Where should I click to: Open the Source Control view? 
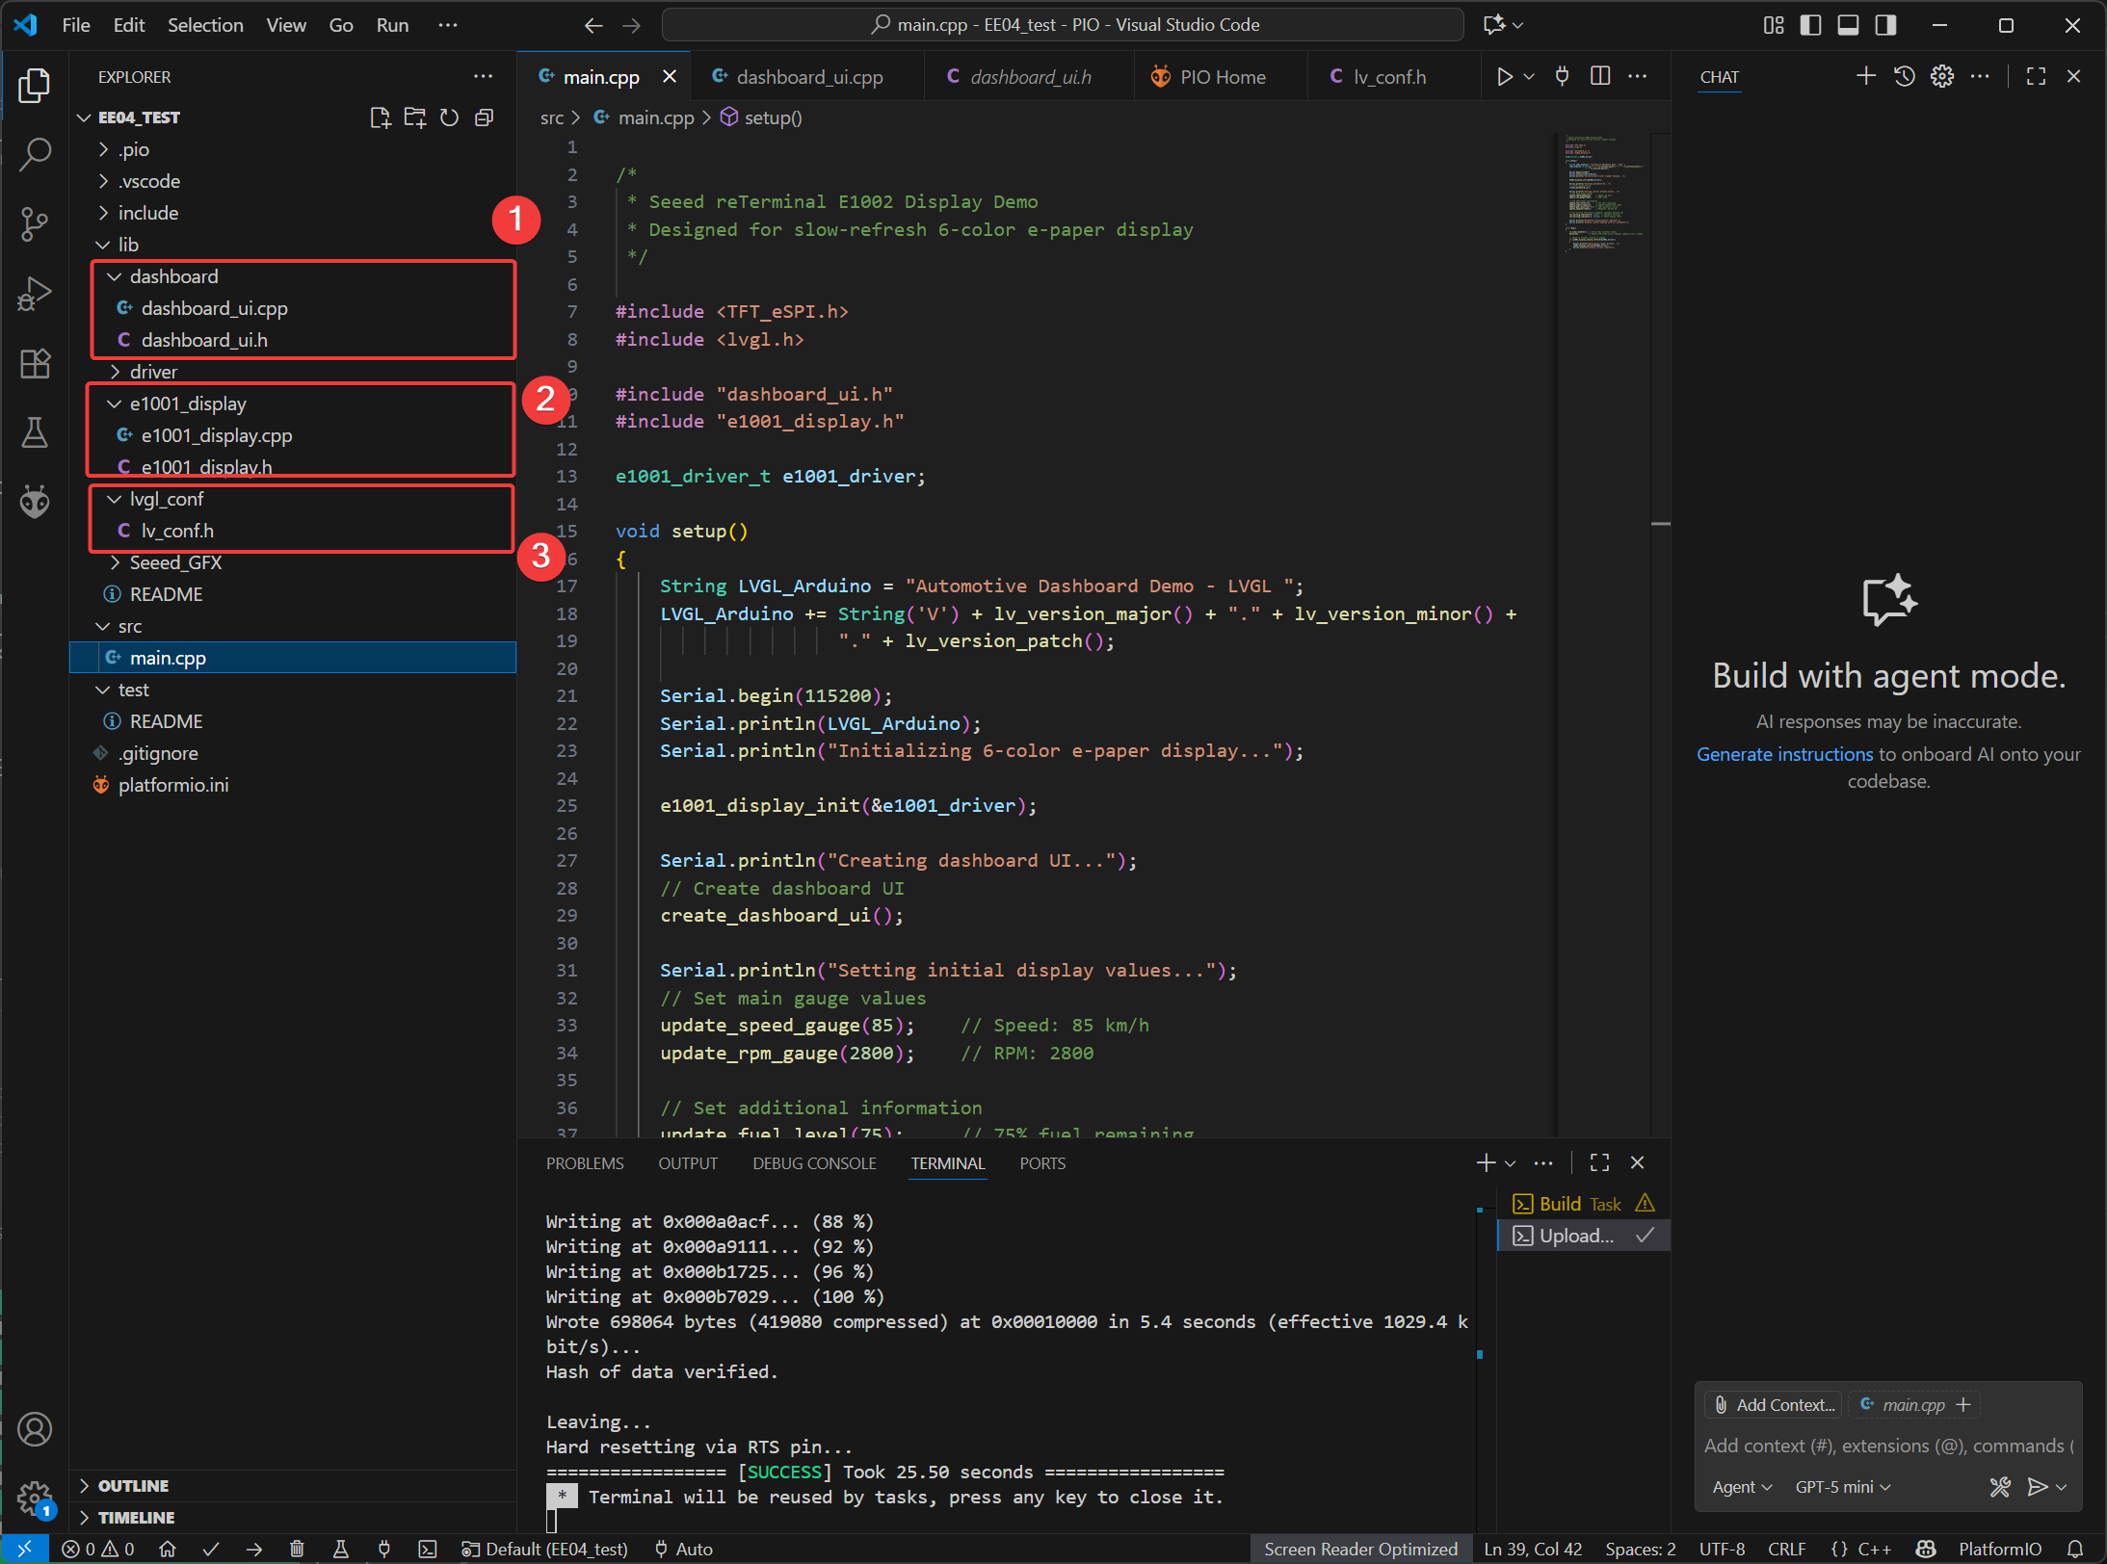point(35,223)
